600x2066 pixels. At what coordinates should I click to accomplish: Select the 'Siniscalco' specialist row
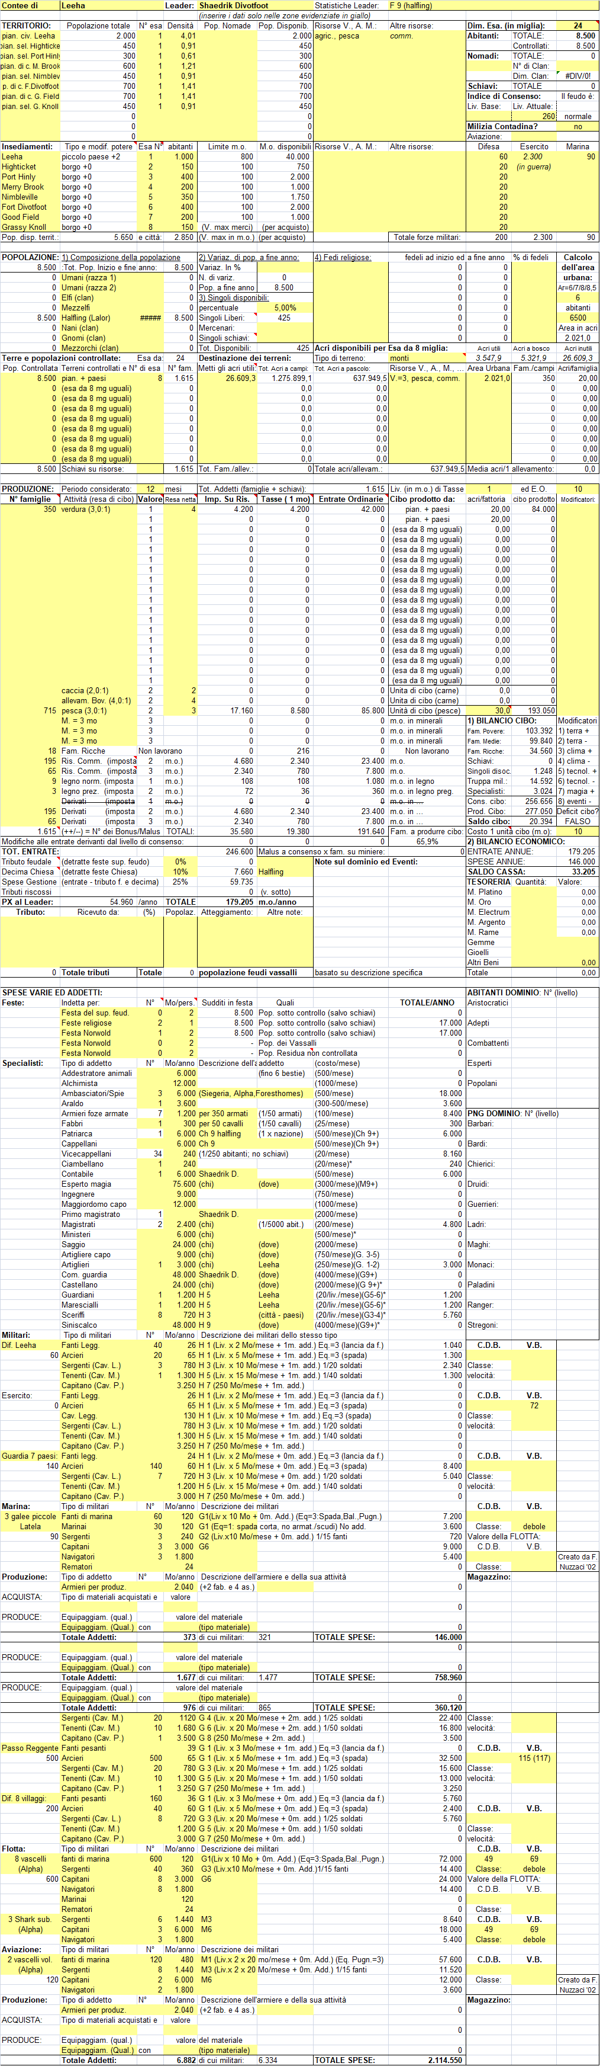tap(79, 1325)
